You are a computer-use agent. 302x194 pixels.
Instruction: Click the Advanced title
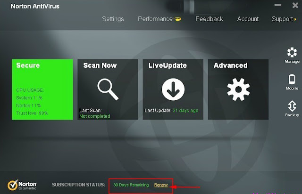pyautogui.click(x=231, y=65)
